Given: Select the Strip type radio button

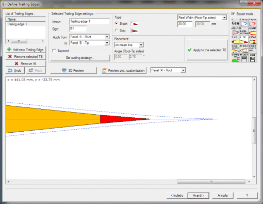Looking at the screenshot, I should point(117,30).
